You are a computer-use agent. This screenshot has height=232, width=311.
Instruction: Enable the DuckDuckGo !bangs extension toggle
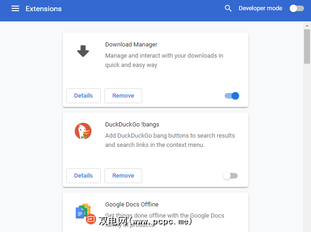[231, 176]
